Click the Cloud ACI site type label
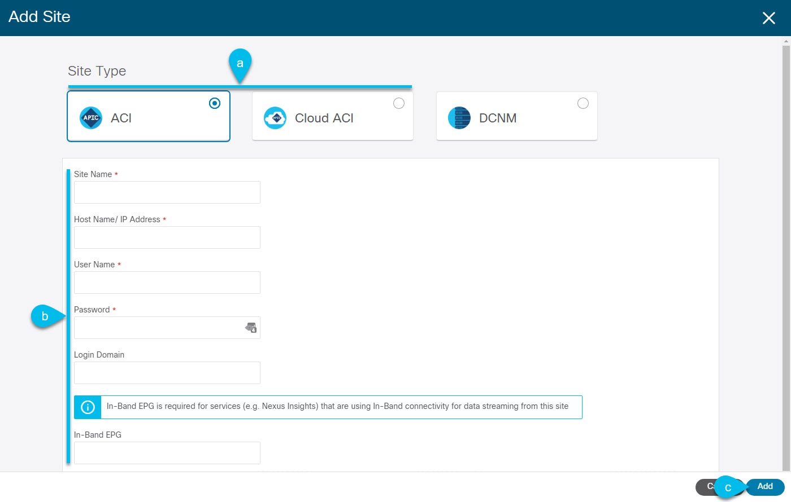The height and width of the screenshot is (502, 791). tap(324, 118)
